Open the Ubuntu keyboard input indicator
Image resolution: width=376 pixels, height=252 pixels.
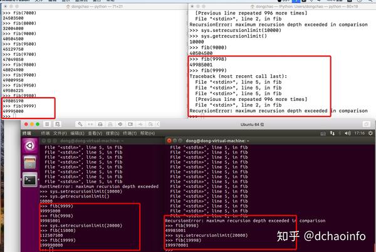click(323, 134)
